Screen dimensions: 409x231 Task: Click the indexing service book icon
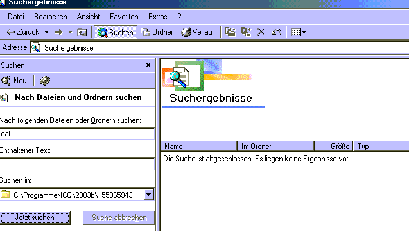44,81
